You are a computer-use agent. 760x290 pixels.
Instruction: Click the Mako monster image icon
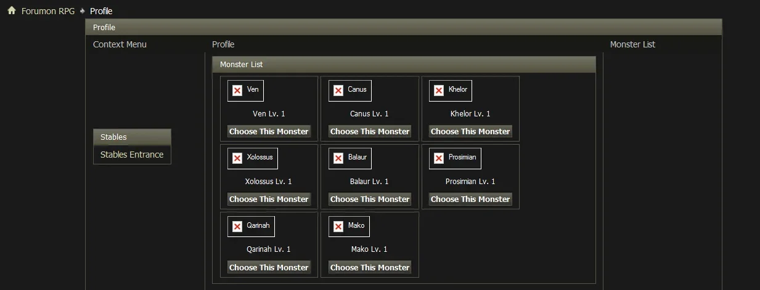pyautogui.click(x=349, y=226)
